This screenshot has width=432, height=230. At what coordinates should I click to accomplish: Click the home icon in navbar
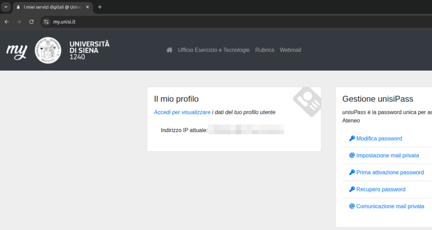point(170,50)
